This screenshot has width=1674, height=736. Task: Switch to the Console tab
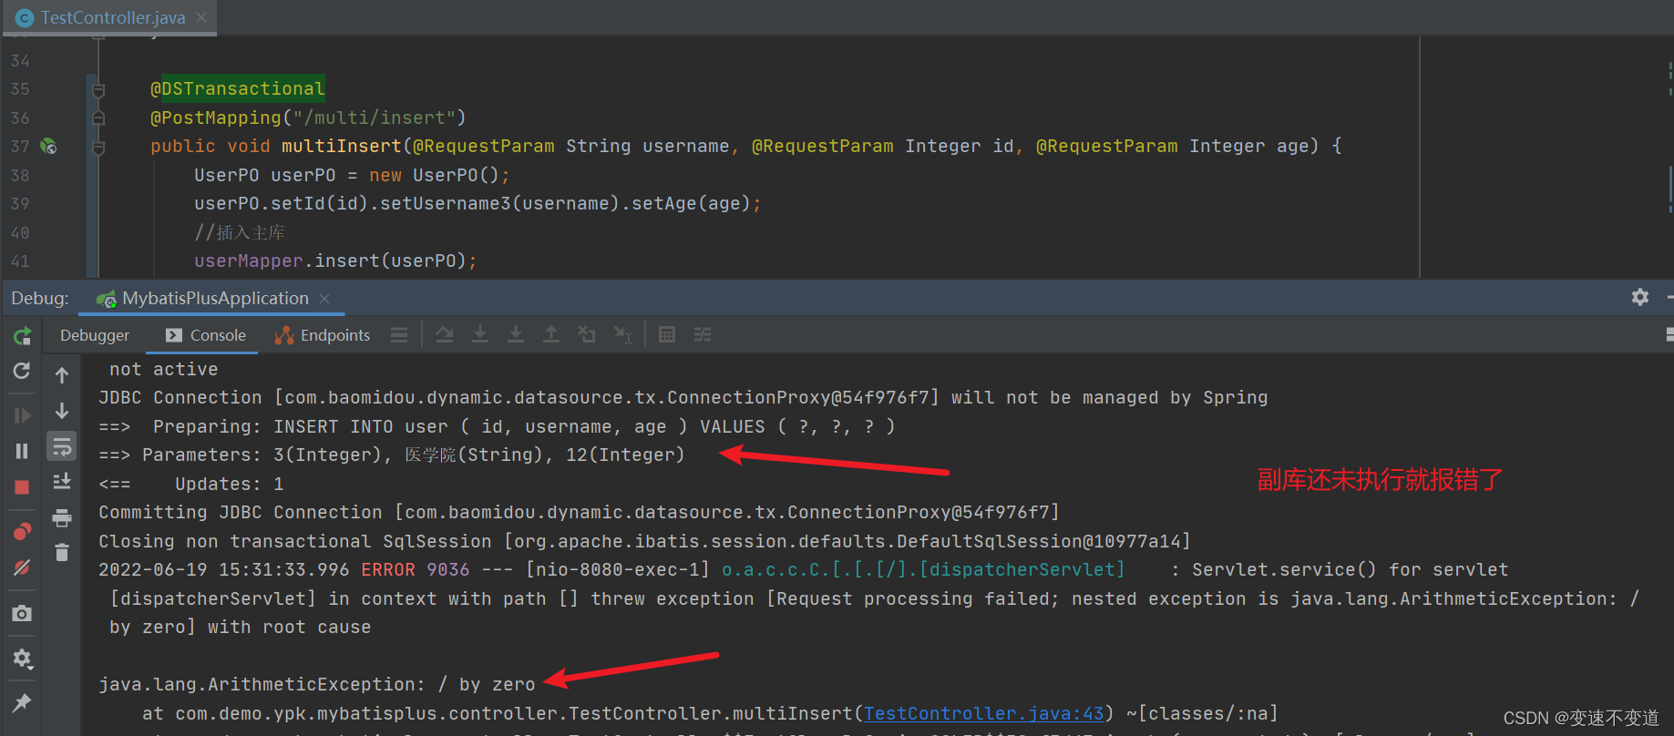206,335
